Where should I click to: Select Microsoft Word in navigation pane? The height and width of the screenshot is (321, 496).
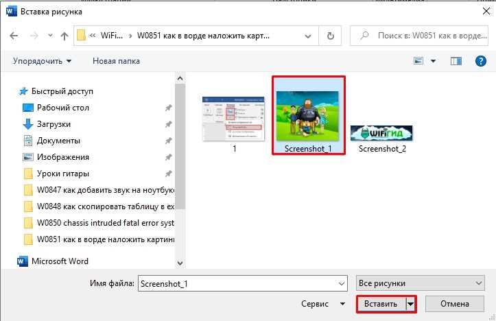pos(53,261)
